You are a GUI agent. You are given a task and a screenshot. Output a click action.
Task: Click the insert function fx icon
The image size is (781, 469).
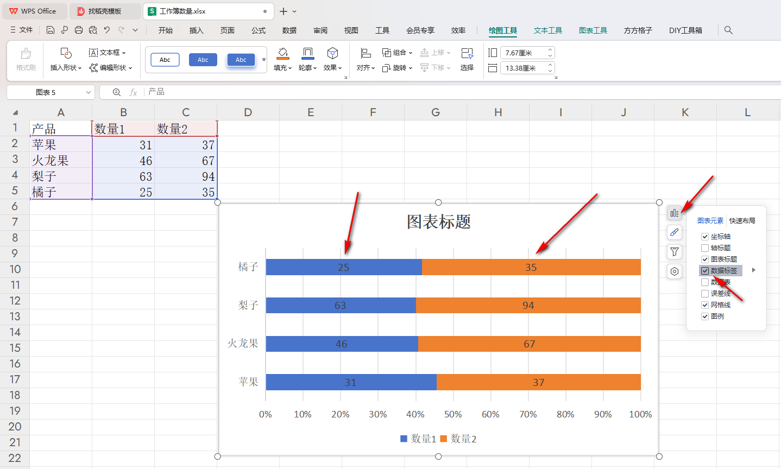(133, 92)
